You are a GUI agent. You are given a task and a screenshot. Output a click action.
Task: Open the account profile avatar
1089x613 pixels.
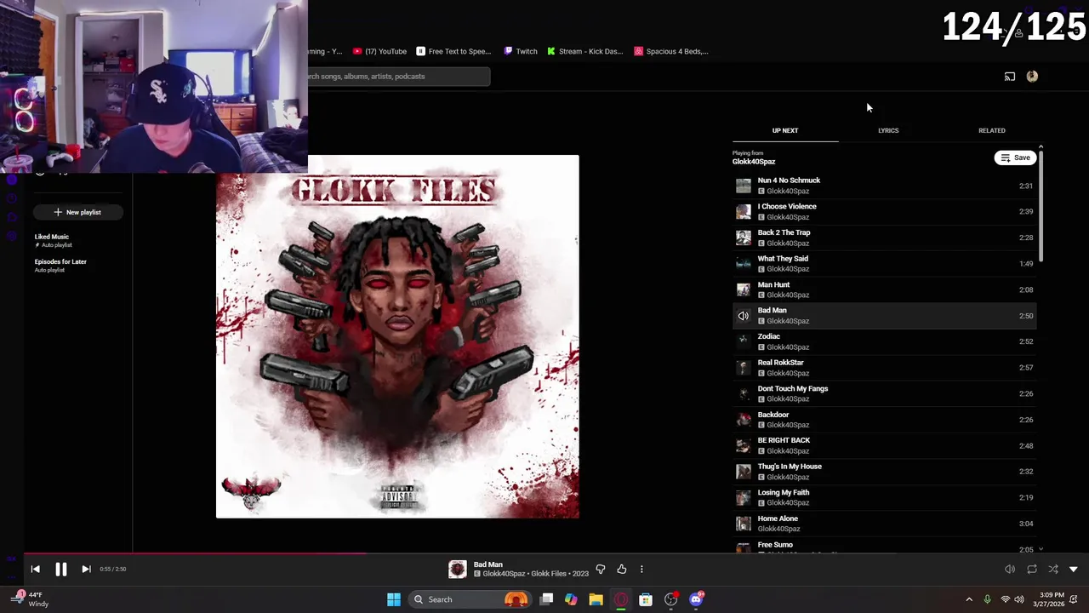tap(1032, 76)
